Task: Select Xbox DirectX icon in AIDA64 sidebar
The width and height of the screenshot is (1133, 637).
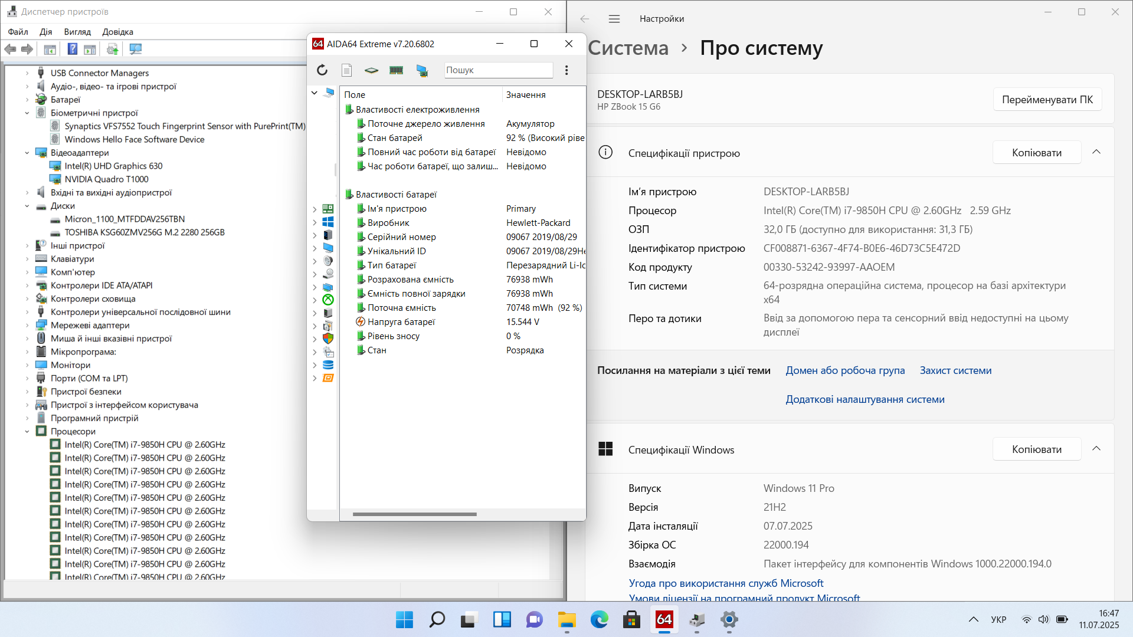Action: pyautogui.click(x=328, y=300)
